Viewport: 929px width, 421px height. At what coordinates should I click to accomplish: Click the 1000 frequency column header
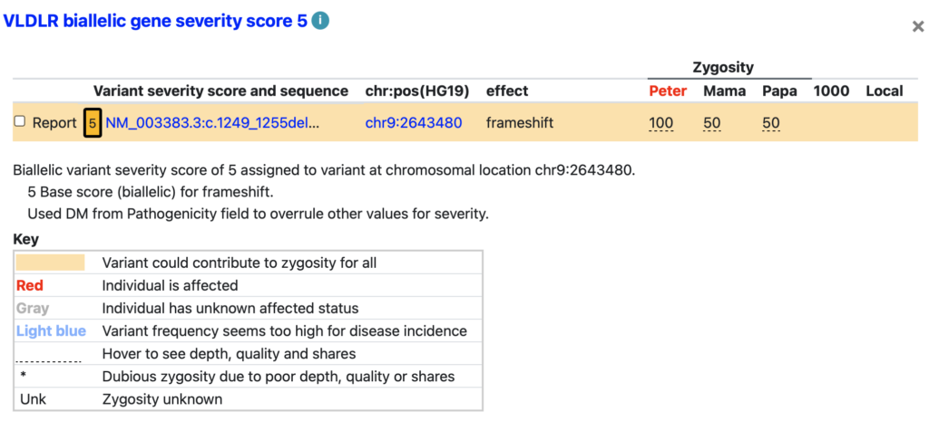[831, 91]
